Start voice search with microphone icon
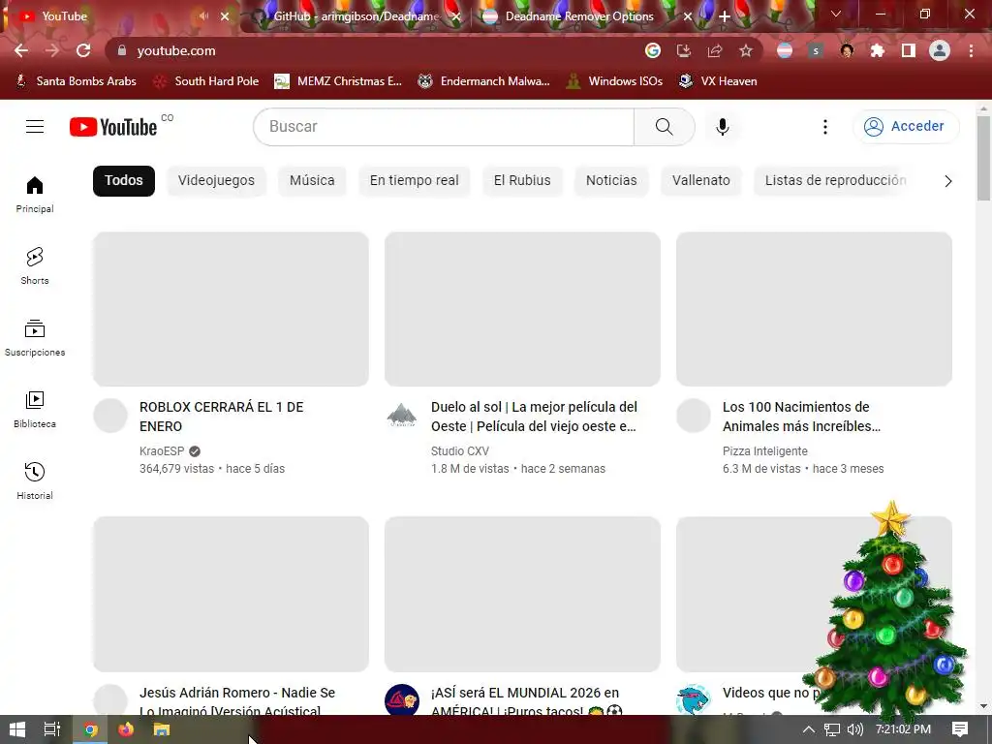The height and width of the screenshot is (744, 992). click(x=723, y=127)
